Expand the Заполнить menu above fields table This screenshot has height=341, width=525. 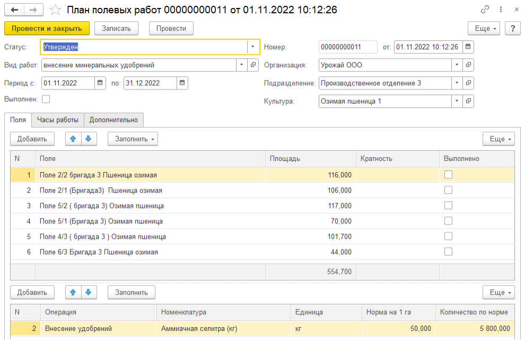pyautogui.click(x=133, y=139)
